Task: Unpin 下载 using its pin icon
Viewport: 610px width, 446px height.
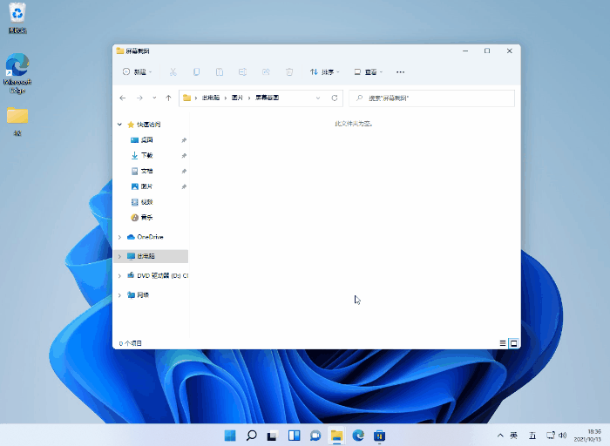Action: [x=183, y=155]
